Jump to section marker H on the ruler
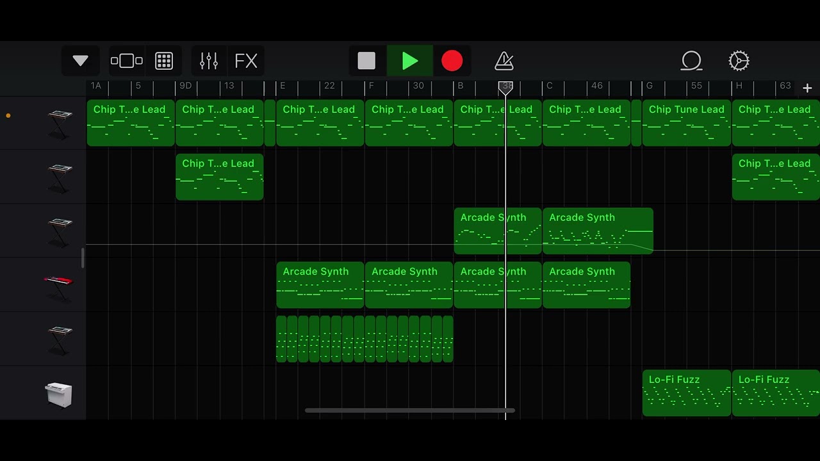Screen dimensions: 820x461 pos(739,86)
